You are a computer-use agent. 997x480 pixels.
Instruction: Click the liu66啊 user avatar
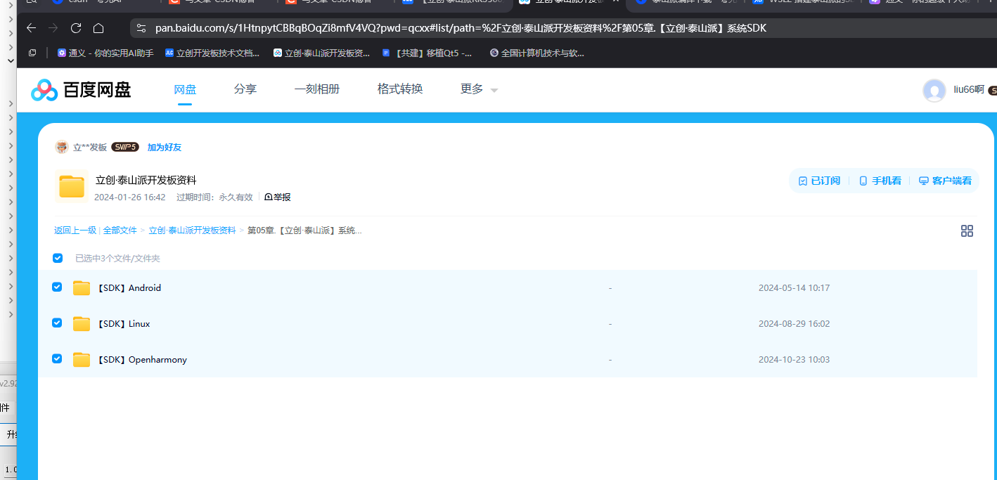click(x=934, y=91)
